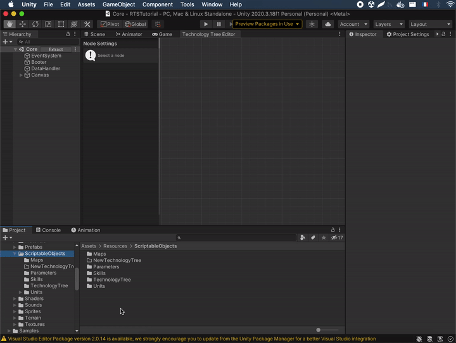Open custom editor tools icon

(87, 24)
